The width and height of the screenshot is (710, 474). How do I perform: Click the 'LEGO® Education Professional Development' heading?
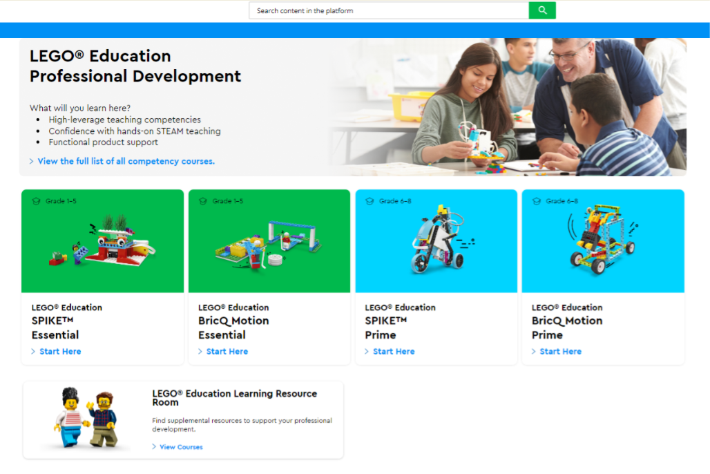pos(135,66)
